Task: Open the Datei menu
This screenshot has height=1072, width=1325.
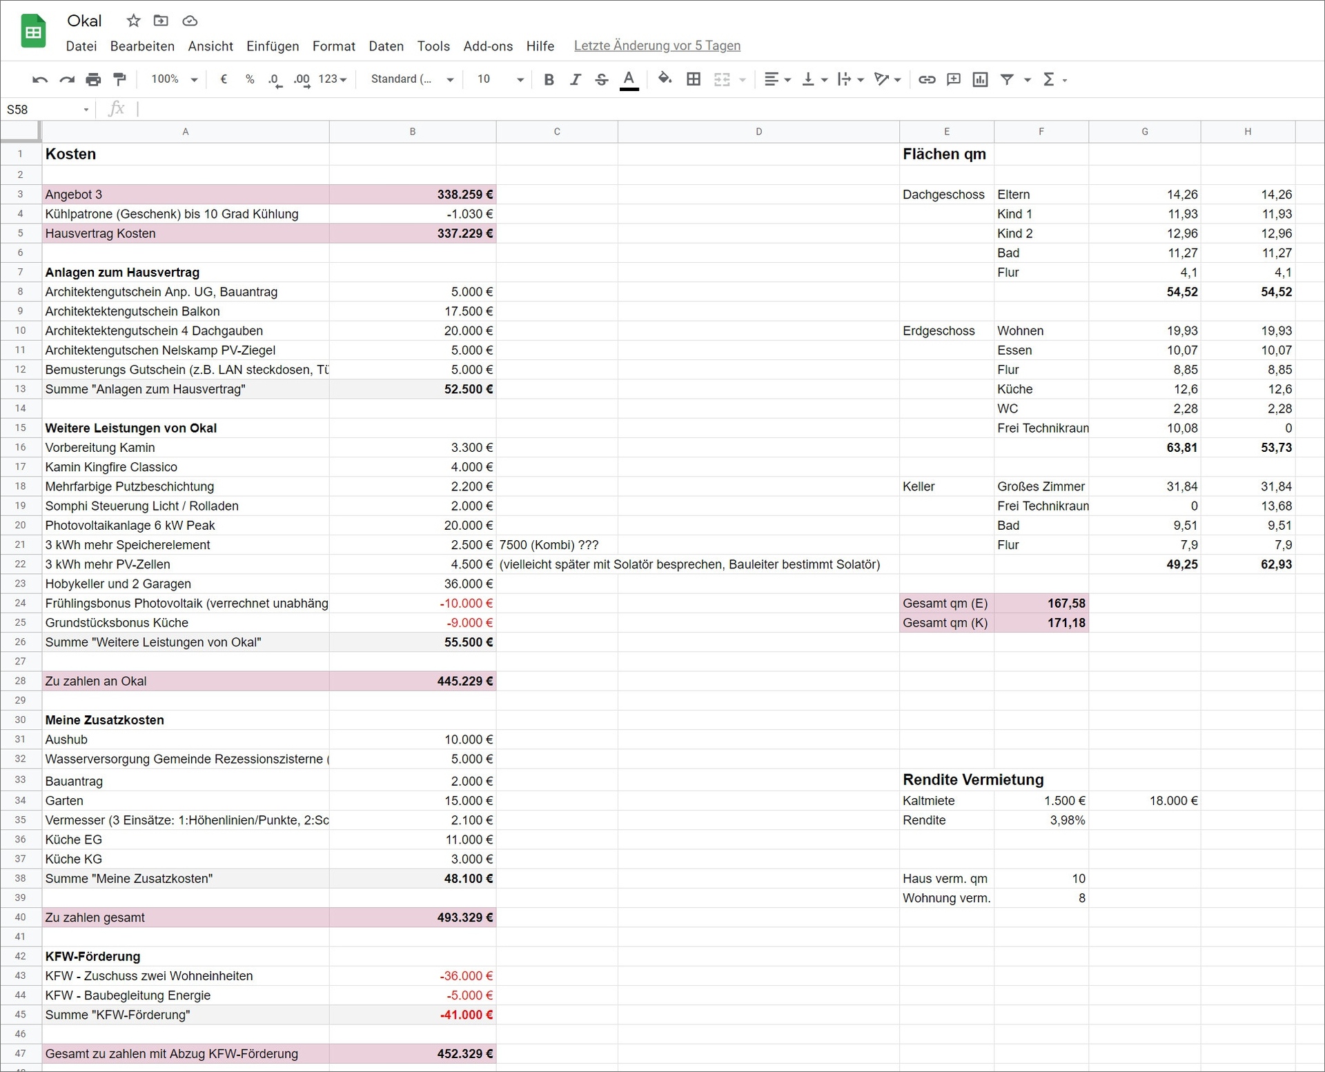Action: (x=81, y=46)
